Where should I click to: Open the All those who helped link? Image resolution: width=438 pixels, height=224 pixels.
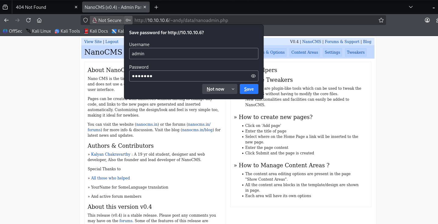tap(110, 178)
